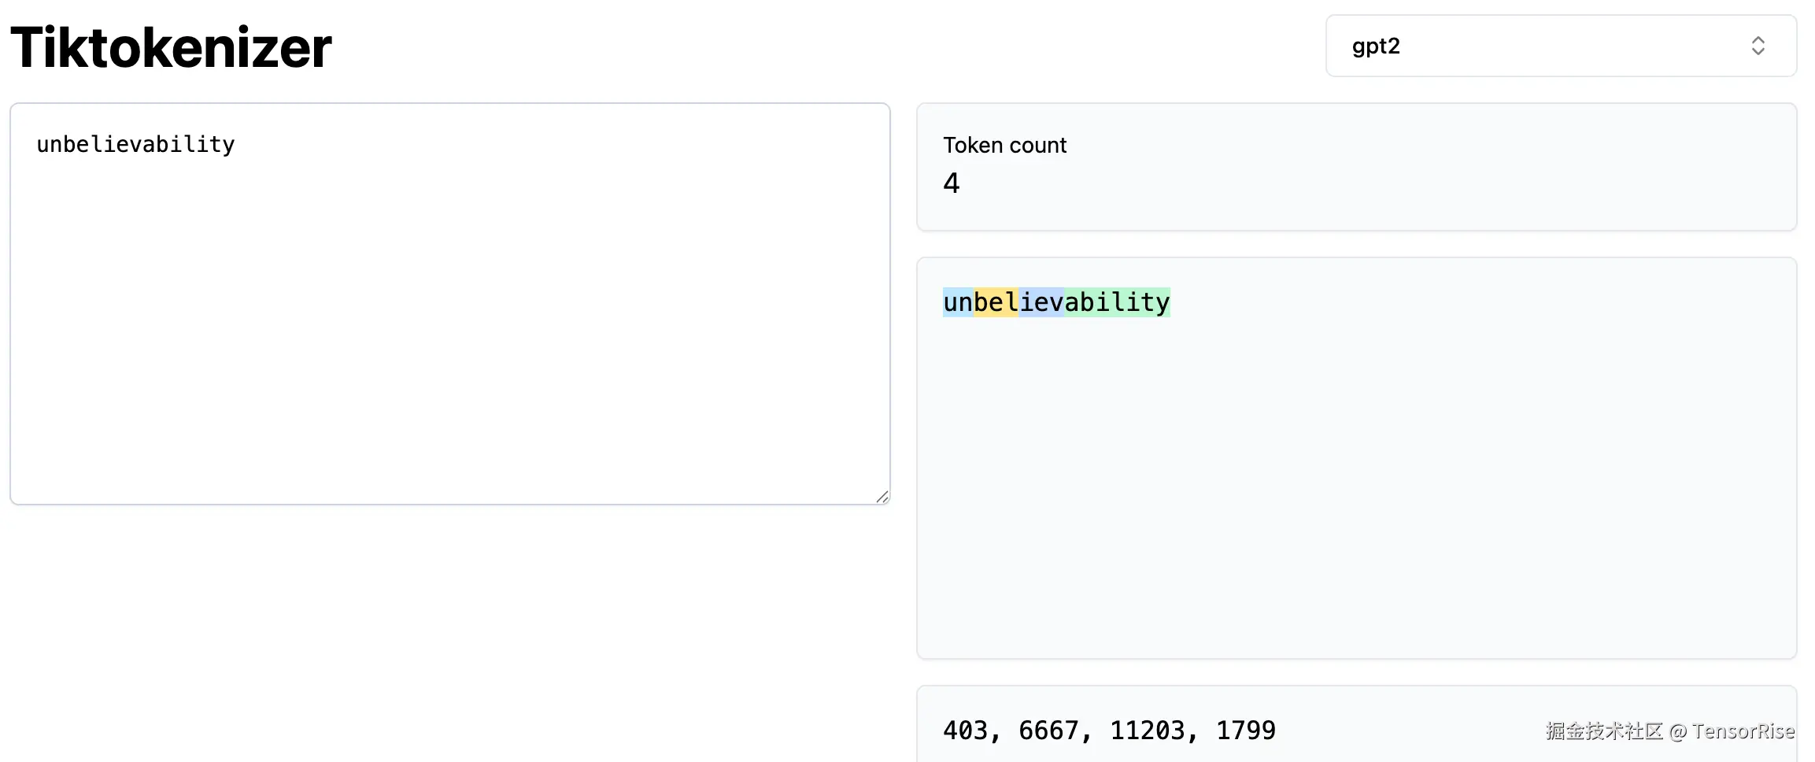Click the Tiktokenizer title heading
This screenshot has width=1815, height=762.
(171, 47)
